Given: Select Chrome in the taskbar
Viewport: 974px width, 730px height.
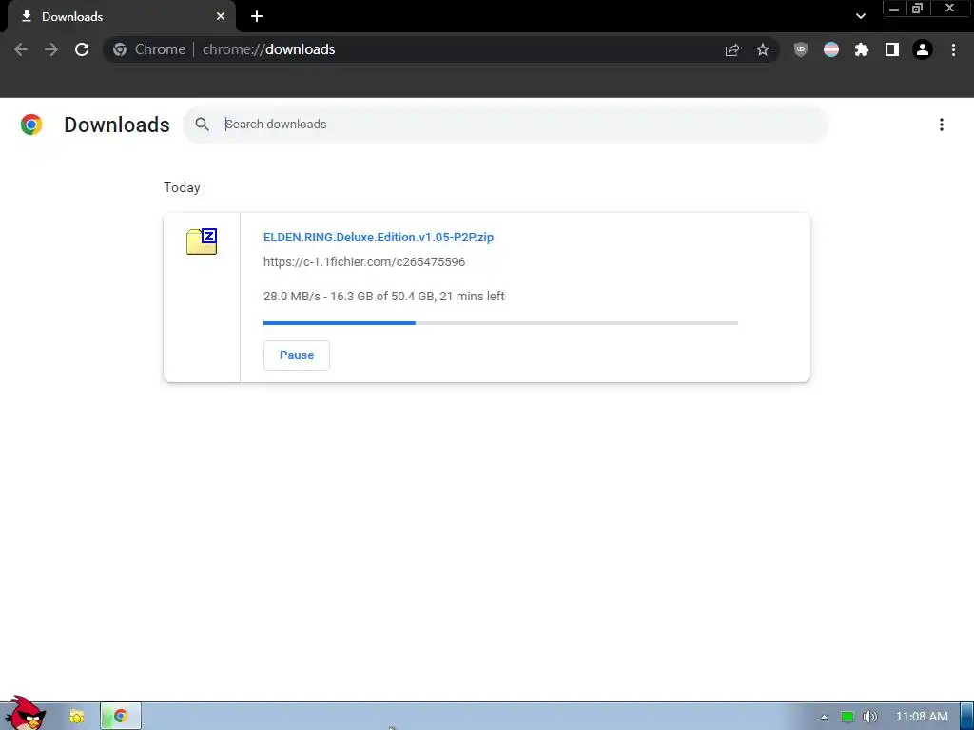Looking at the screenshot, I should 121,717.
